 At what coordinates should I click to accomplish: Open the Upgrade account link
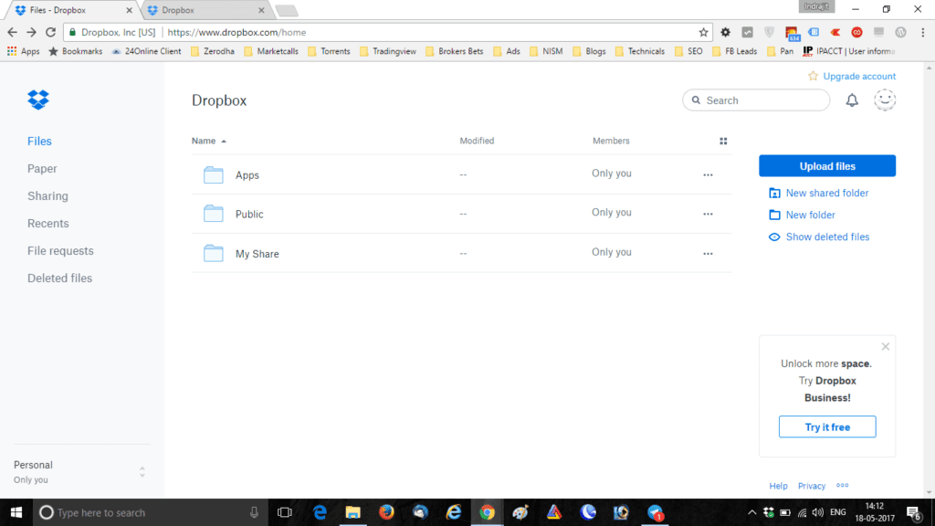(x=858, y=76)
